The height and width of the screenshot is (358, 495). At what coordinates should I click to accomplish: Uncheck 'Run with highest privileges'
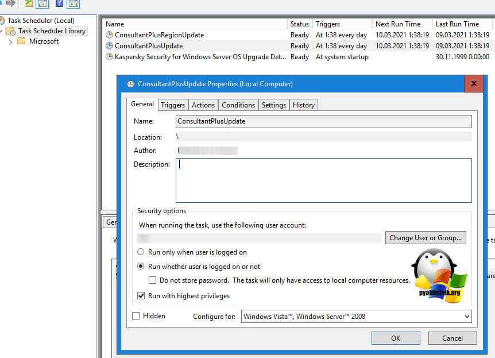point(141,296)
